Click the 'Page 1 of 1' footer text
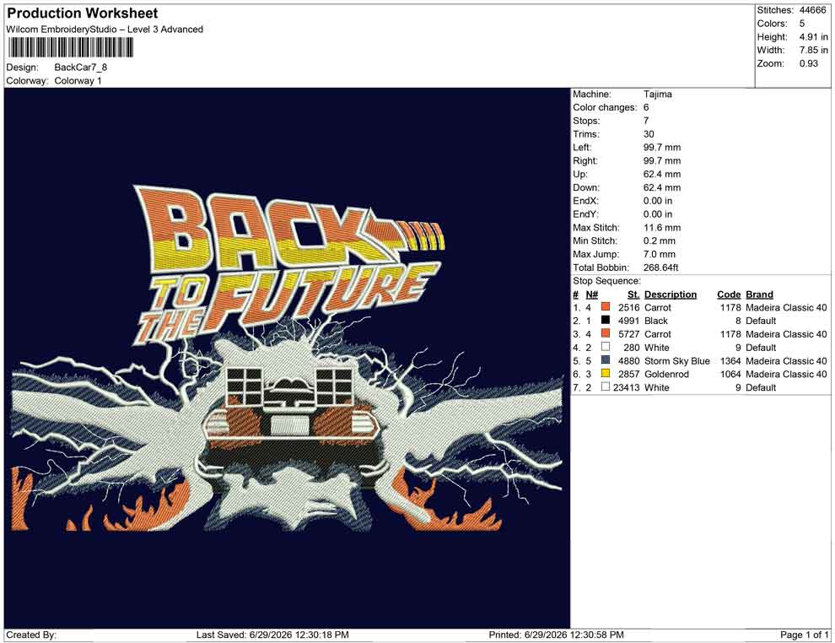Viewport: 835px width, 643px height. (804, 635)
